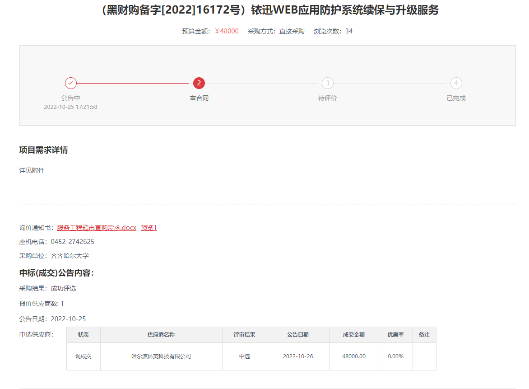Select the red step 2 审合同 circle icon
The width and height of the screenshot is (529, 389).
pos(199,83)
